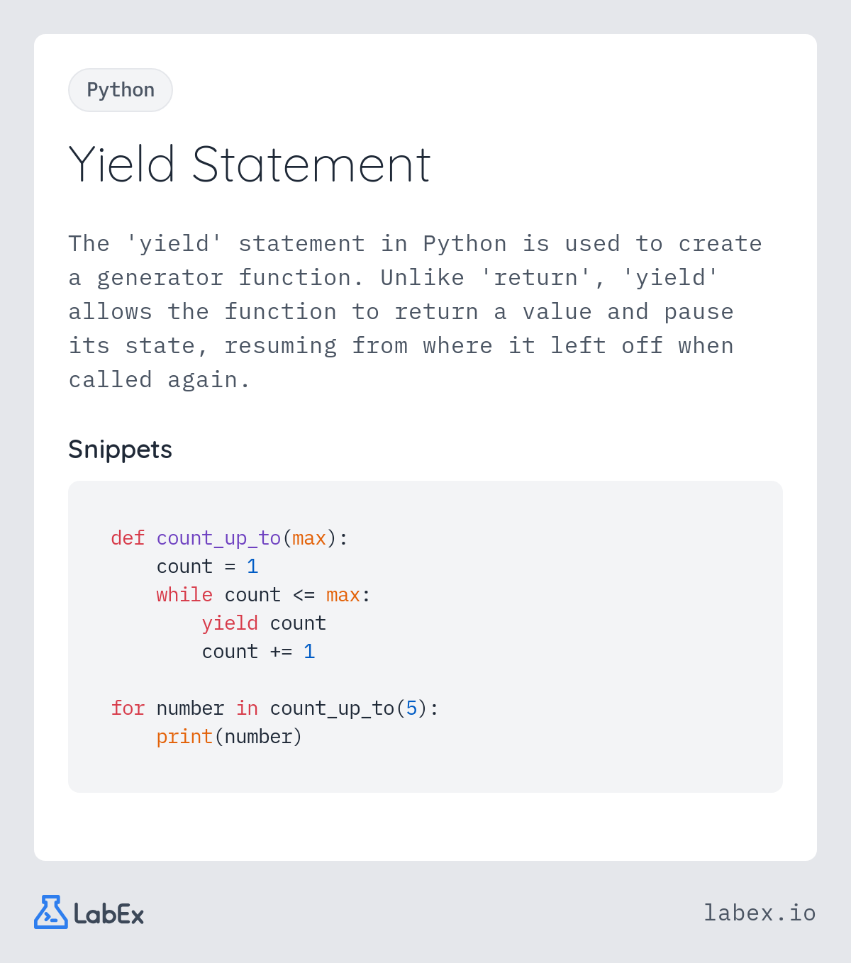Click the 'max' parameter in the function signature
Viewport: 851px width, 963px height.
click(x=309, y=538)
